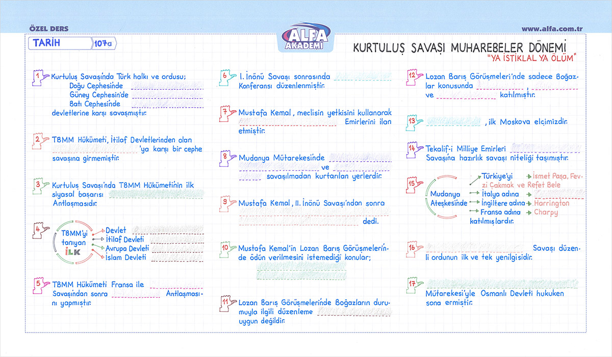Screen dimensions: 612x357
Task: Click the "İngiltere adına" label
Action: point(503,203)
